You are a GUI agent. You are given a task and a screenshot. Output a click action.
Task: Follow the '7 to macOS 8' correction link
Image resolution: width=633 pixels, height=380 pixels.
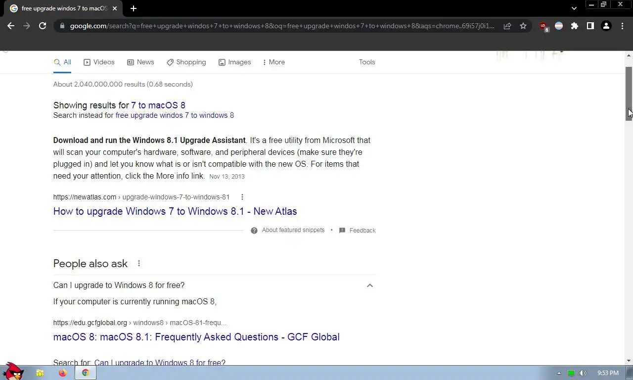[158, 105]
